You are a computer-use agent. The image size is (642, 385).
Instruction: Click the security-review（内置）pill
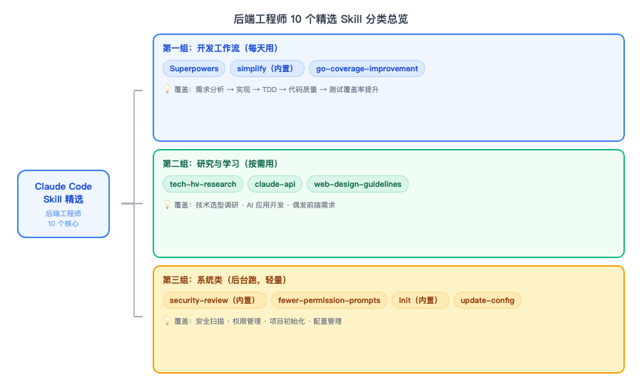(215, 300)
